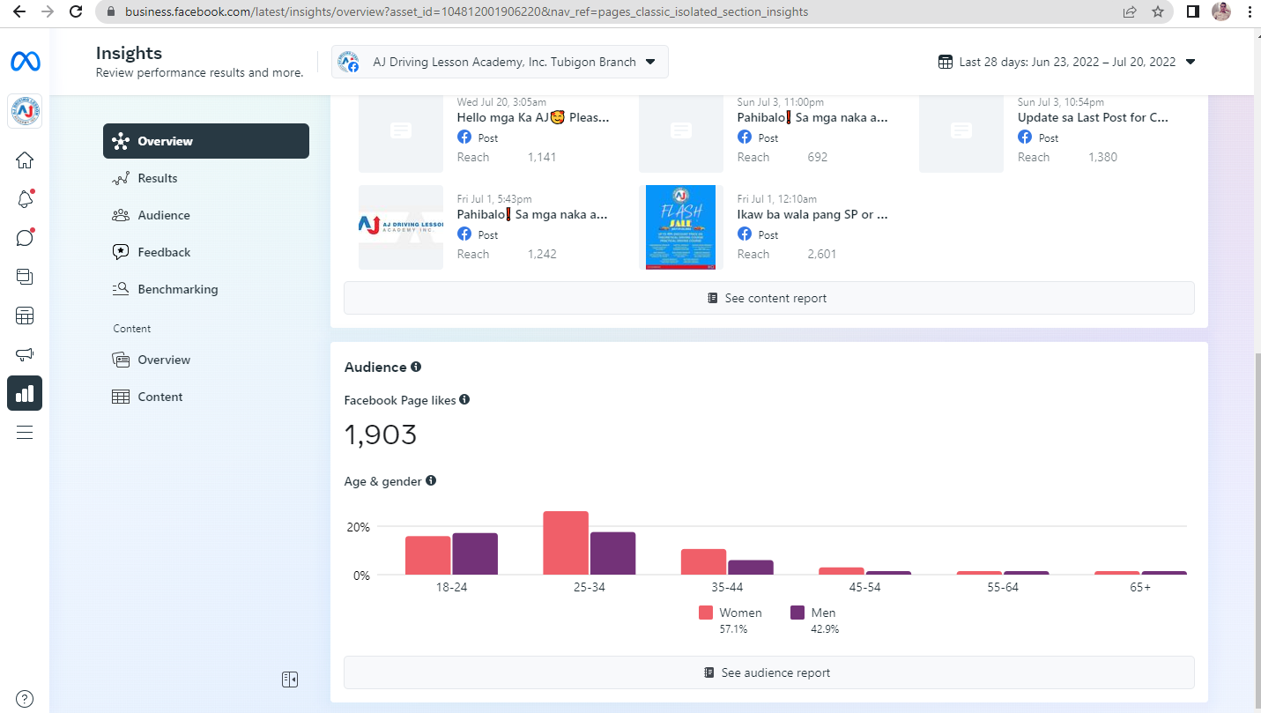Click See audience report button
The width and height of the screenshot is (1261, 713).
(768, 672)
